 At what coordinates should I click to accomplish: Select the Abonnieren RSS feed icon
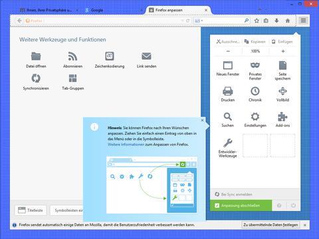click(72, 56)
